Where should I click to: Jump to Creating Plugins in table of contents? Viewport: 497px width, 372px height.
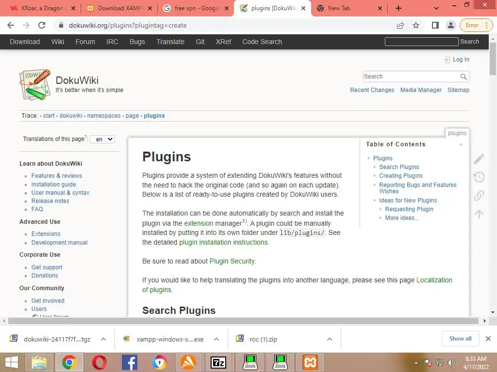coord(400,176)
